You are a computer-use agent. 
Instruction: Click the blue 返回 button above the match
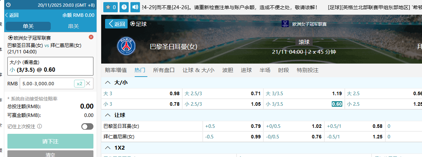(x=116, y=24)
